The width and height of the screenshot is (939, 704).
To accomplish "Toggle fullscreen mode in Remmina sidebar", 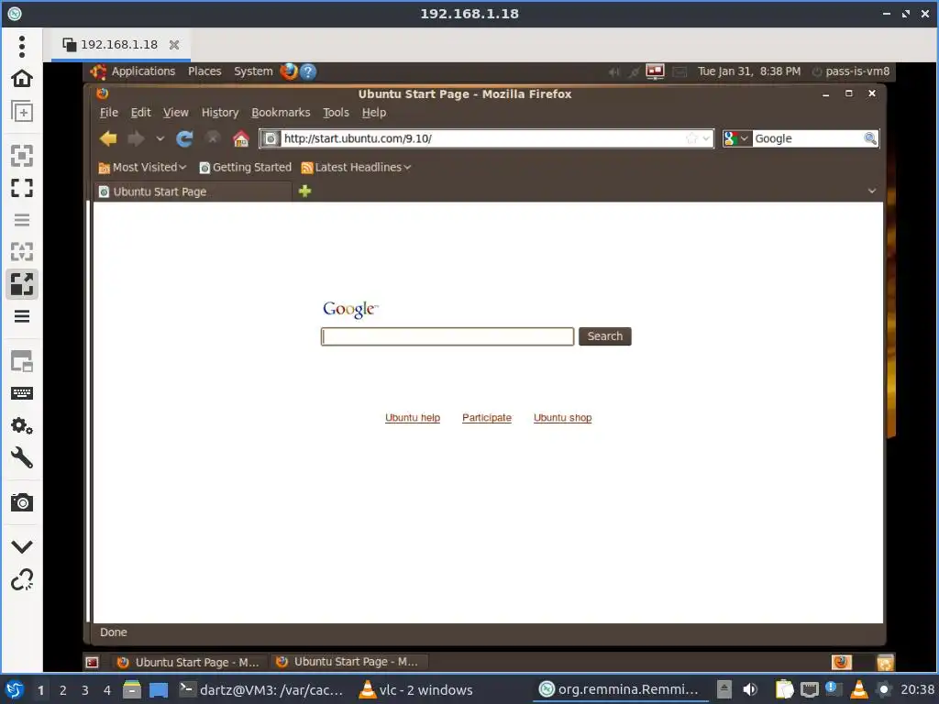I will (22, 188).
